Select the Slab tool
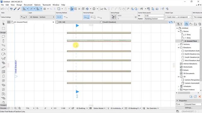The width and height of the screenshot is (202, 113). [x=3, y=50]
